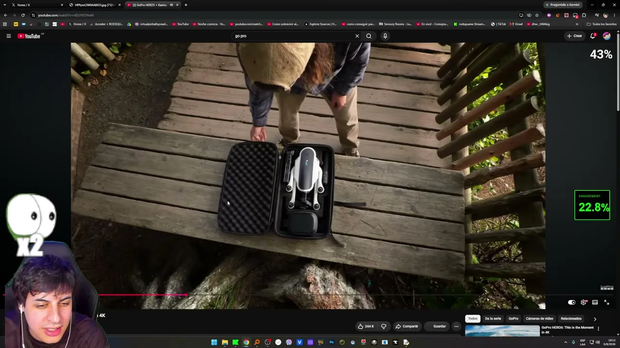This screenshot has height=348, width=620.
Task: Go back in the browser
Action: (5, 15)
